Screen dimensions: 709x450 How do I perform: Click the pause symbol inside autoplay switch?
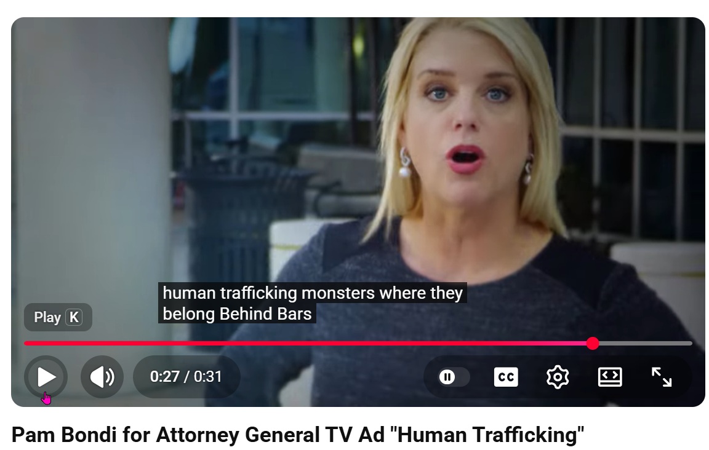[x=447, y=377]
